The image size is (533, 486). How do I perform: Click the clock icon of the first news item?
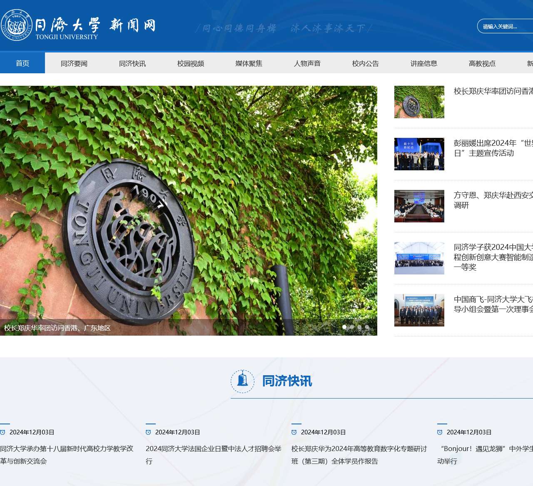(3, 432)
